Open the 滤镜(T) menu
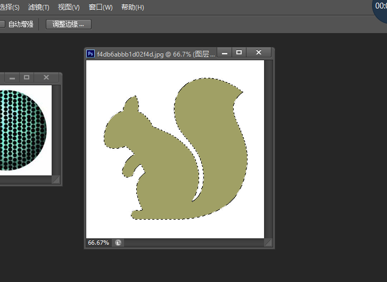 38,7
